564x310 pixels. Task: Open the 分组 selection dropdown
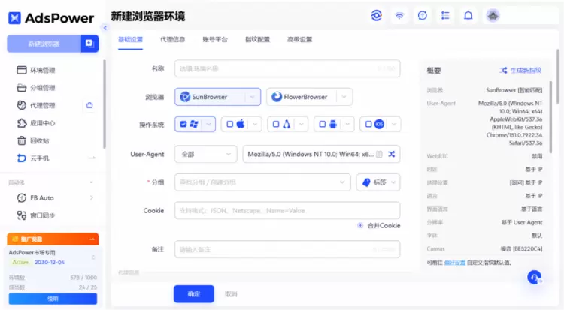(262, 182)
